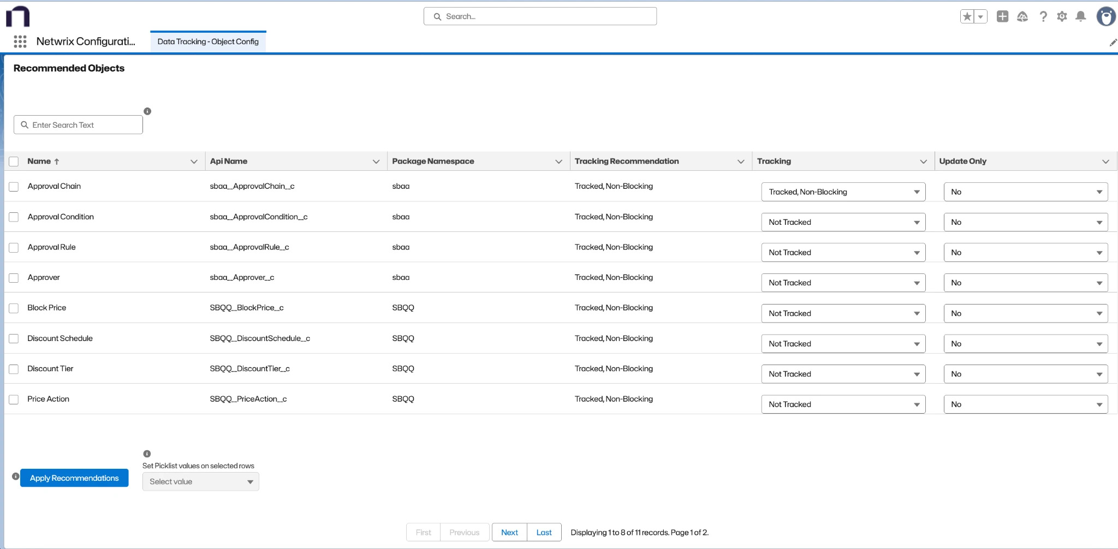The image size is (1118, 549).
Task: Toggle the select-all checkbox in header row
Action: [14, 161]
